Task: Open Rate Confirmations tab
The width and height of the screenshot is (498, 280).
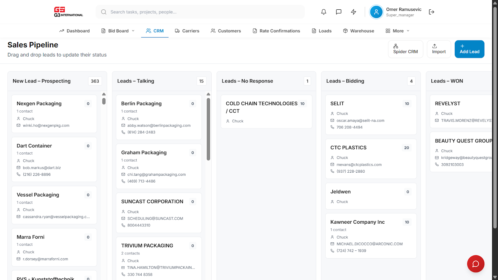Action: [x=276, y=31]
